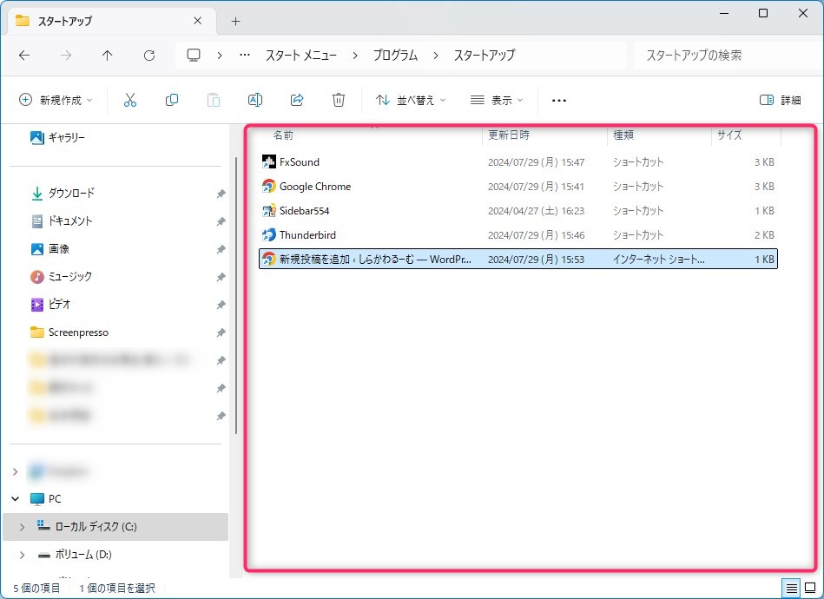This screenshot has width=824, height=599.
Task: Click the Cut scissors icon
Action: click(x=130, y=100)
